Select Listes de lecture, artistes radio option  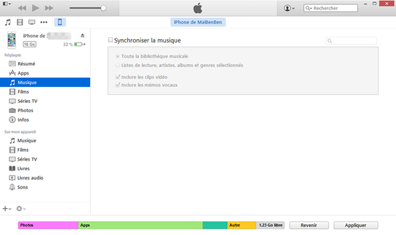tap(118, 65)
